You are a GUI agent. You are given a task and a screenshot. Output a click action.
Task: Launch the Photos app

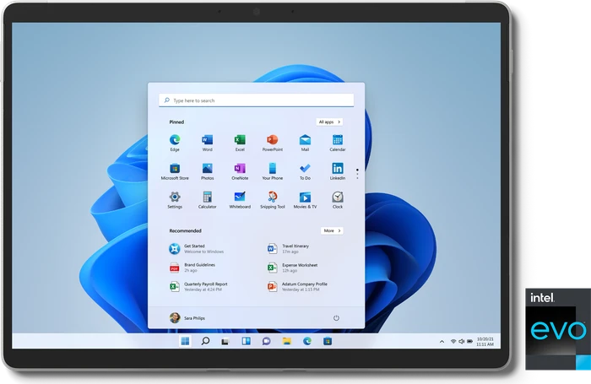point(208,171)
